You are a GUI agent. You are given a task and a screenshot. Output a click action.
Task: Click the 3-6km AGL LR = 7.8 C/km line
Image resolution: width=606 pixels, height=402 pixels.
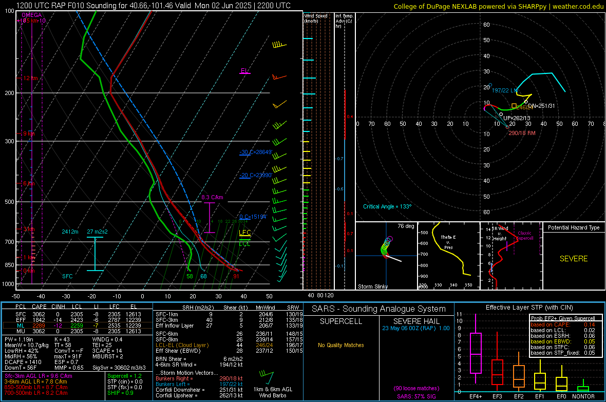pos(35,381)
